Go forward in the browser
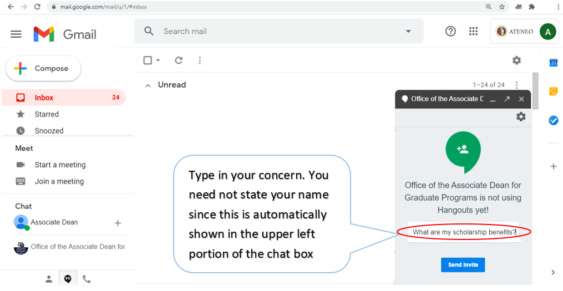 click(x=24, y=7)
